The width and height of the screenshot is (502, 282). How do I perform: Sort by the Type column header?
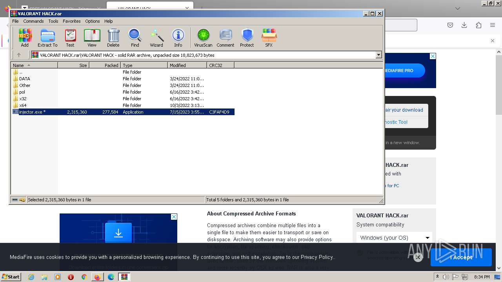144,65
